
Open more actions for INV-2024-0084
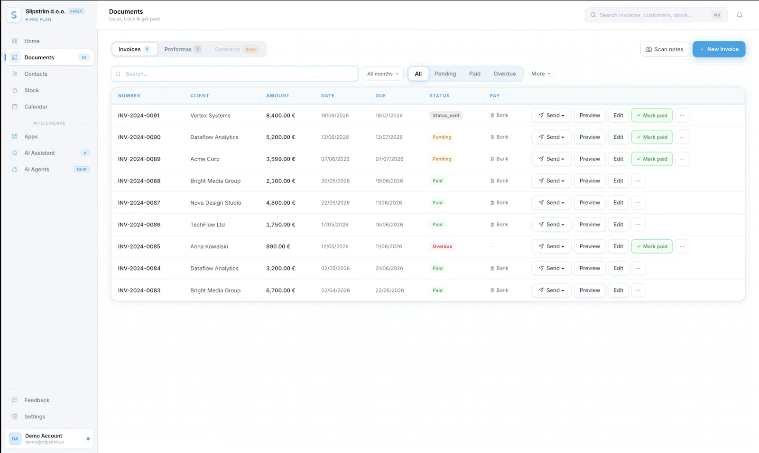pos(638,268)
